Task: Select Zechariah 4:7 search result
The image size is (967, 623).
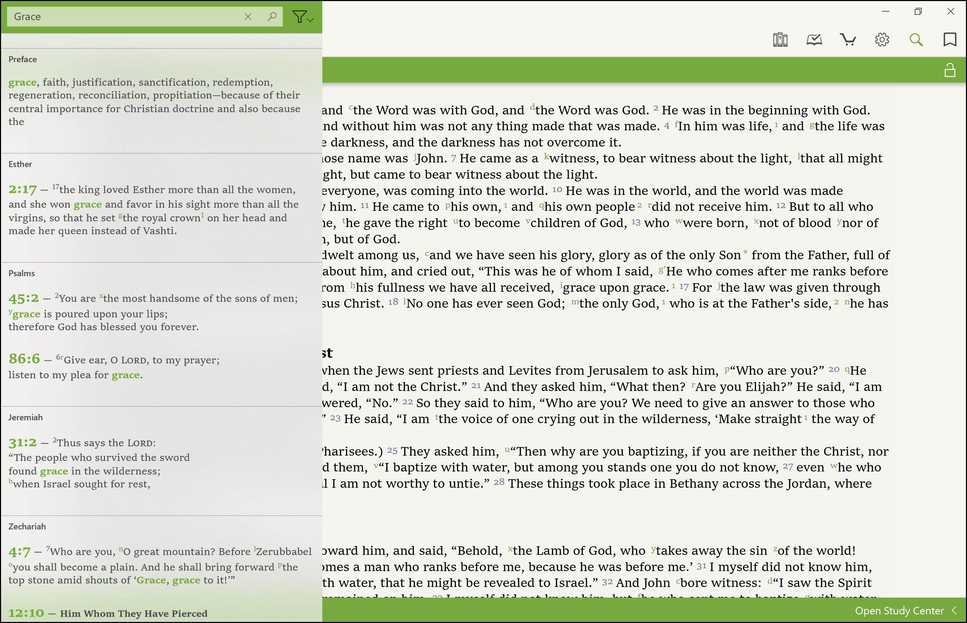Action: pyautogui.click(x=19, y=552)
